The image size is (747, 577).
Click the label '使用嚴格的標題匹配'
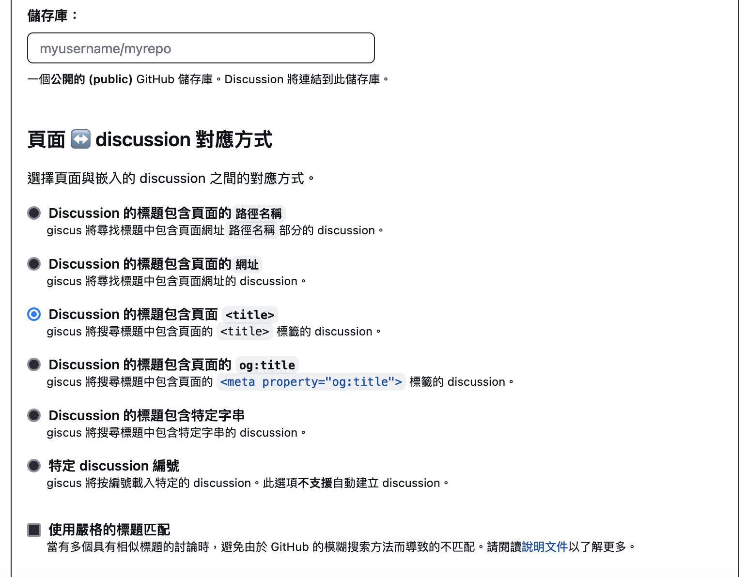point(109,530)
